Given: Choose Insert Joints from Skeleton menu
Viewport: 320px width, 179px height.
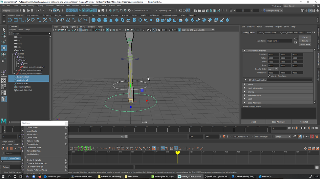Looking at the screenshot, I should (32, 131).
